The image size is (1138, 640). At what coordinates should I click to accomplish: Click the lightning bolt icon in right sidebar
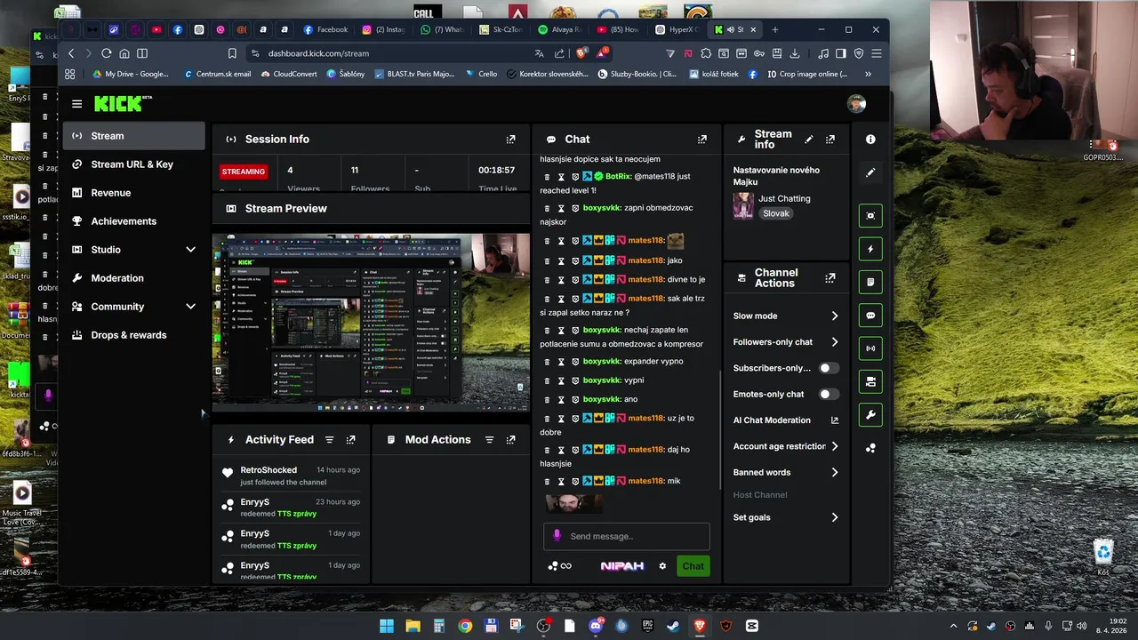click(x=870, y=249)
